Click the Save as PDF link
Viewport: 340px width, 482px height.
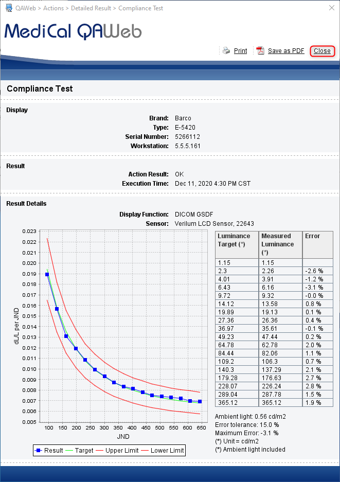pos(286,51)
